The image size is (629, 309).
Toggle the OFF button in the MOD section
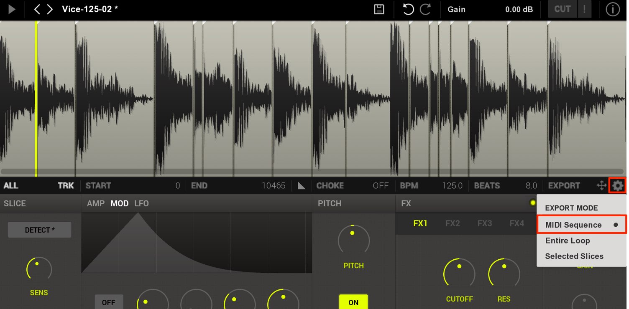(x=109, y=302)
